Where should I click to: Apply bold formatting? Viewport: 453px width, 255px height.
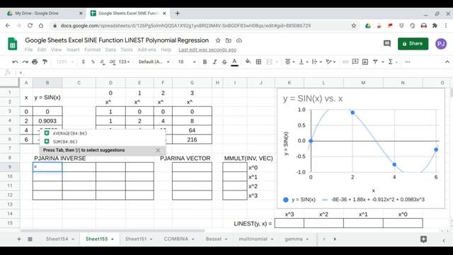[x=205, y=62]
